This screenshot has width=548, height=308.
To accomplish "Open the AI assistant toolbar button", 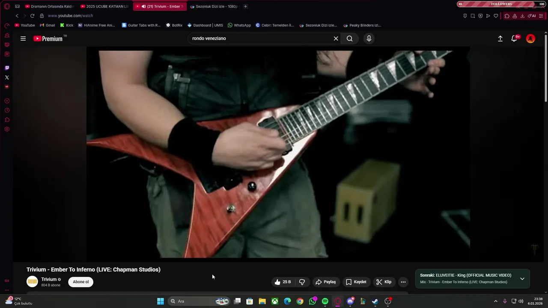I will click(x=532, y=16).
